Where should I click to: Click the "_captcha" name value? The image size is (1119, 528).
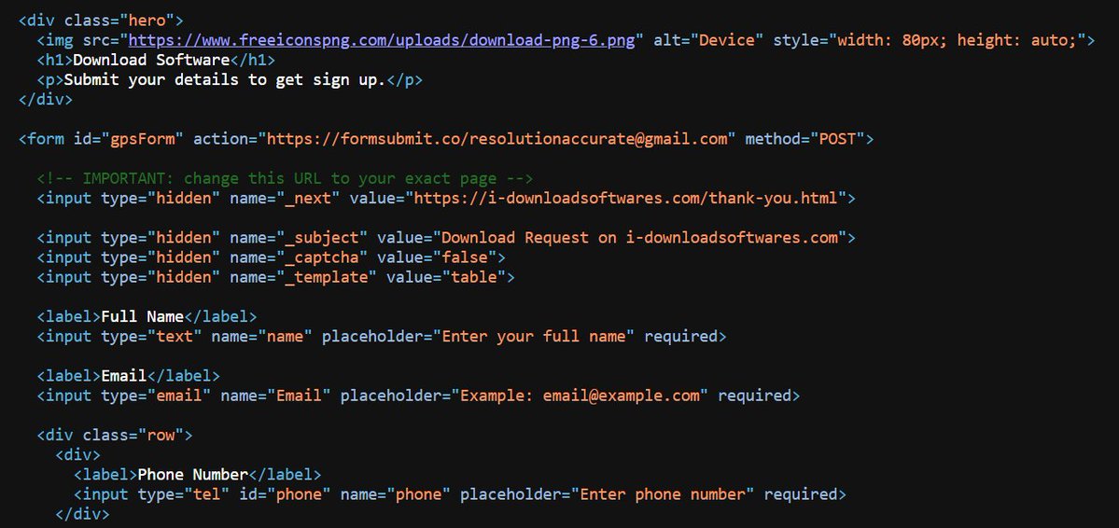click(x=322, y=257)
